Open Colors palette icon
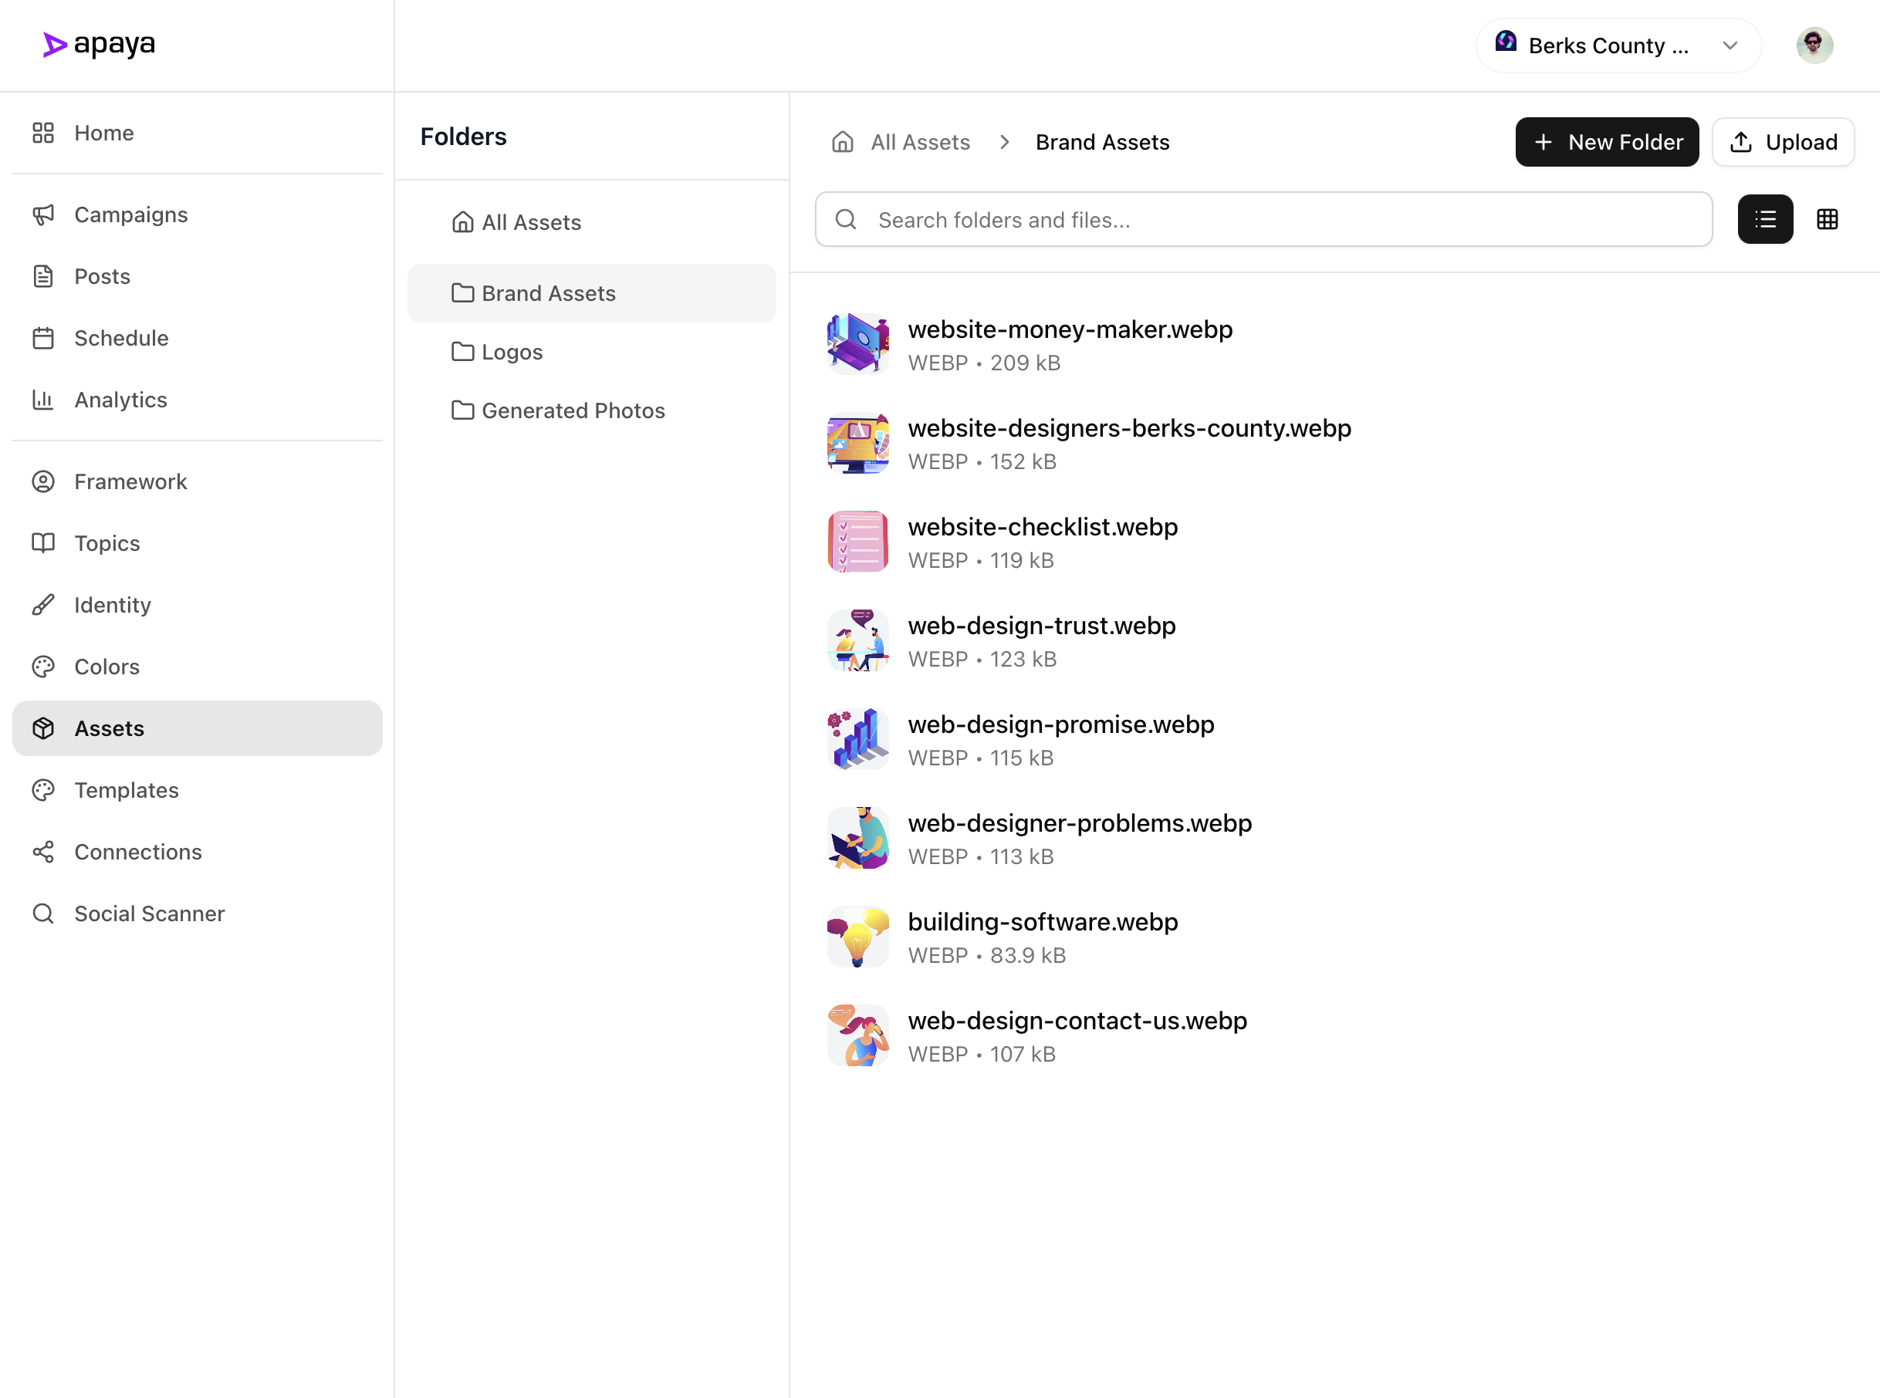The image size is (1880, 1398). click(43, 667)
